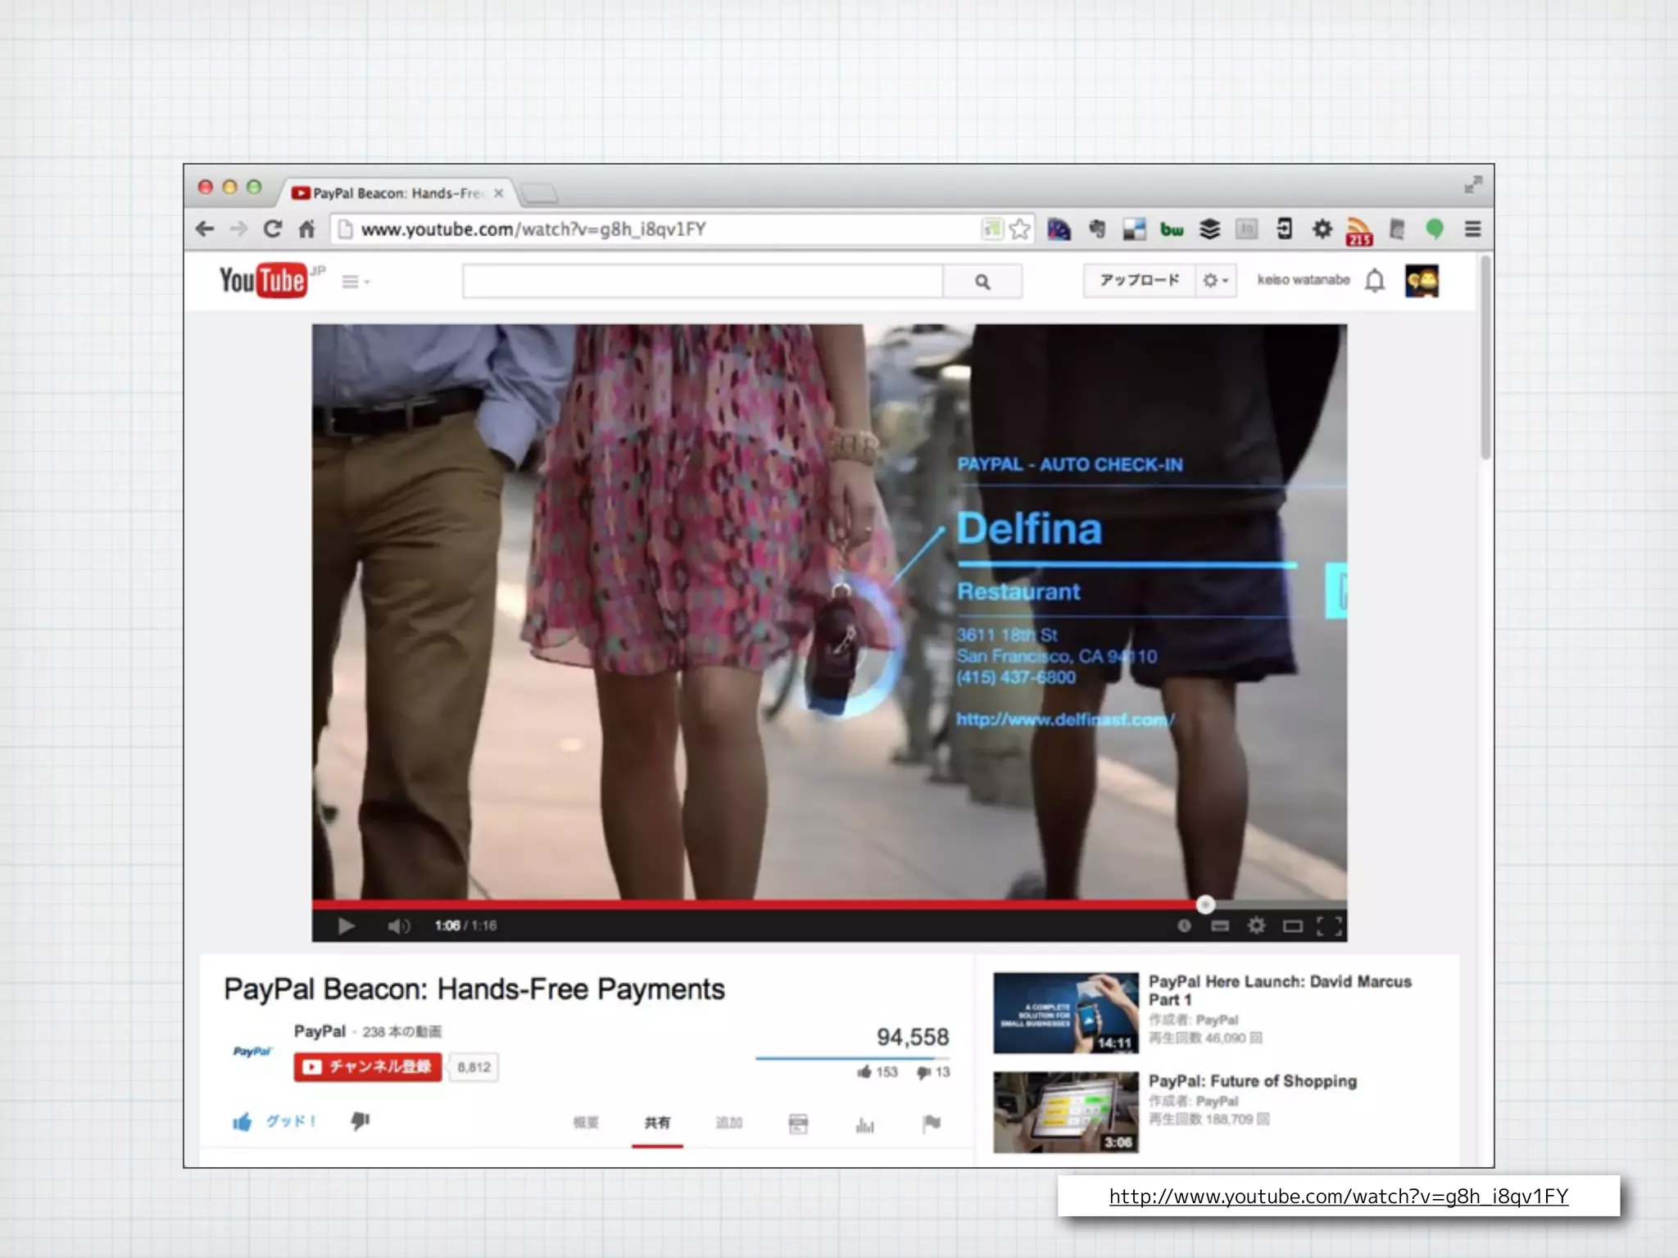1678x1258 pixels.
Task: Open the account settings gear dropdown
Action: [1215, 281]
